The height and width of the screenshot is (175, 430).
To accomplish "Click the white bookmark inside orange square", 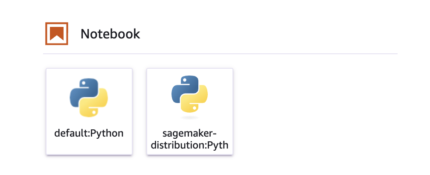I will tap(57, 32).
